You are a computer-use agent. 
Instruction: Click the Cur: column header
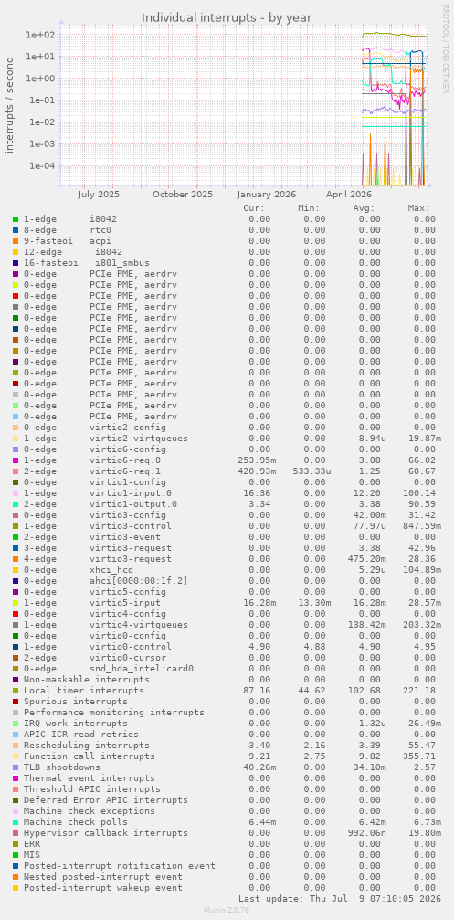[254, 208]
